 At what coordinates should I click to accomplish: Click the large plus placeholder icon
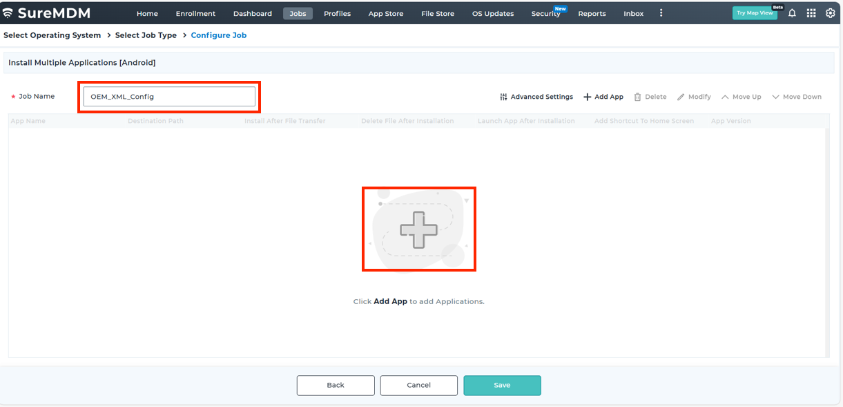pyautogui.click(x=418, y=229)
